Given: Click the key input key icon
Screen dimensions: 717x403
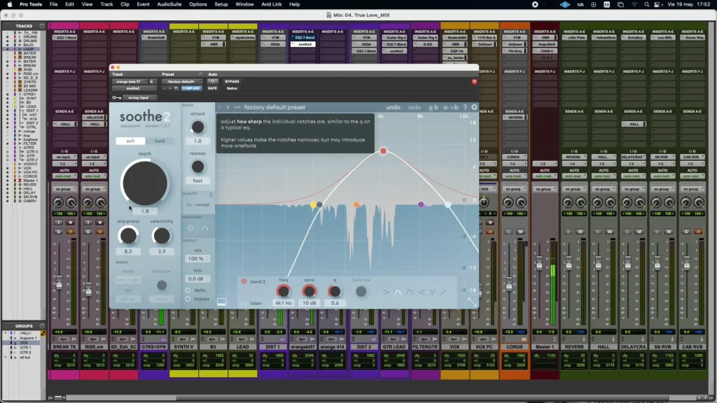Looking at the screenshot, I should tap(117, 98).
